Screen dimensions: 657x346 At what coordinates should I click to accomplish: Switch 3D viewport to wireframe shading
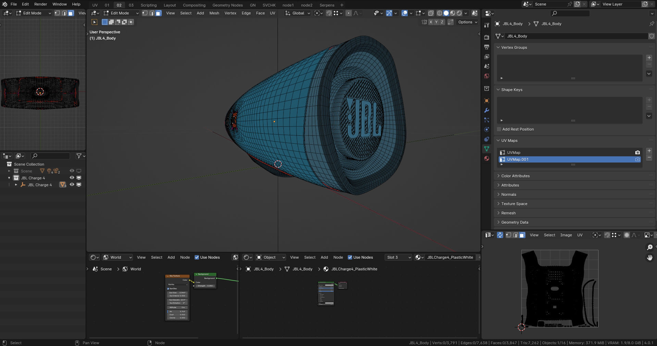pos(439,13)
